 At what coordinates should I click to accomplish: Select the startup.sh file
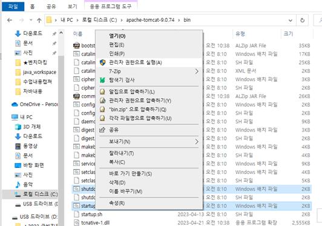91,214
